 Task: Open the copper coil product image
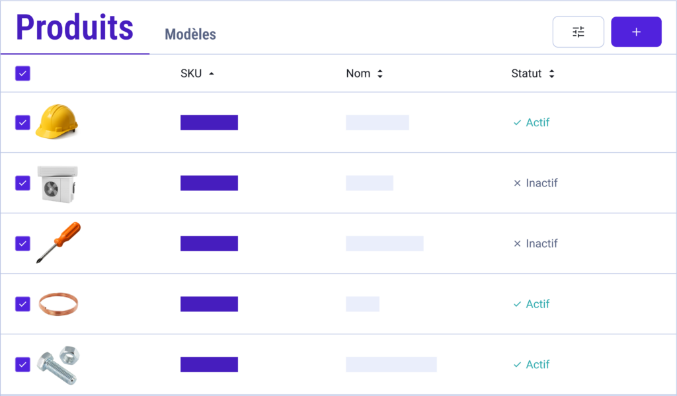pyautogui.click(x=58, y=304)
